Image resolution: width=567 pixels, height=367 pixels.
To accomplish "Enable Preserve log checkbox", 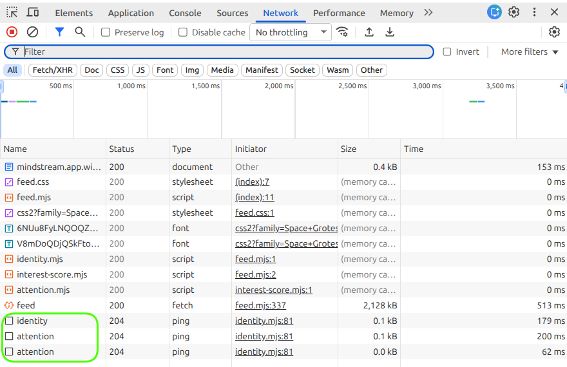I will click(106, 32).
